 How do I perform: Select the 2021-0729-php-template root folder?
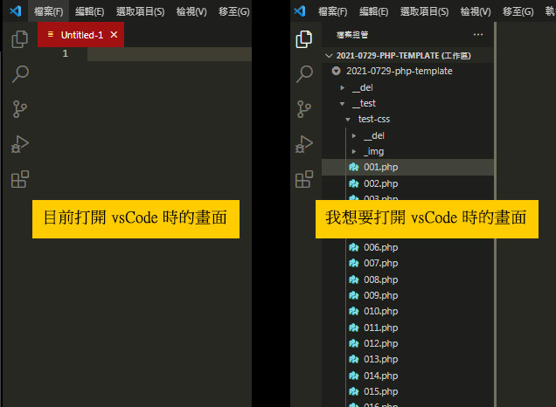(x=407, y=71)
